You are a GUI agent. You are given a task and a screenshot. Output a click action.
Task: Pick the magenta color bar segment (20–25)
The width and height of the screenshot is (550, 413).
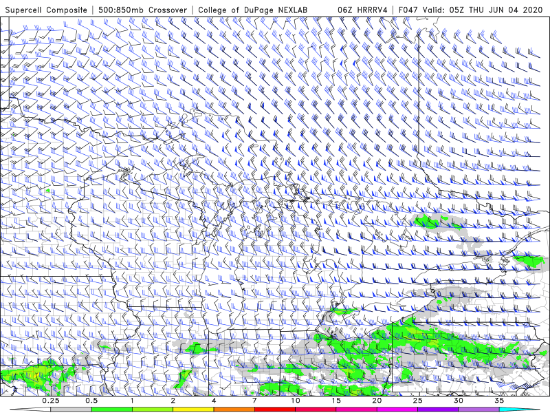pyautogui.click(x=397, y=410)
